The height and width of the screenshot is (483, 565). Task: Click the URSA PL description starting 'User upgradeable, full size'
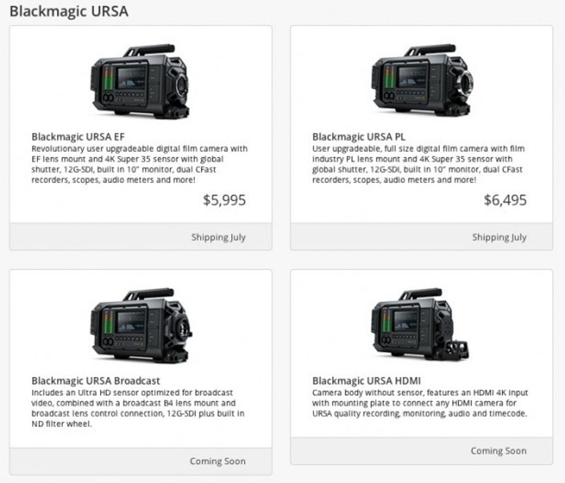click(x=419, y=164)
